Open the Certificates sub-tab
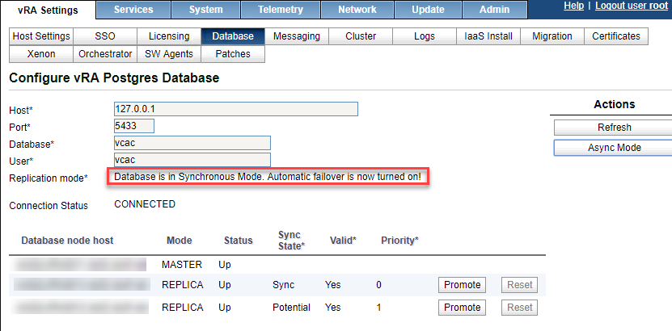The image size is (672, 331). (x=615, y=36)
